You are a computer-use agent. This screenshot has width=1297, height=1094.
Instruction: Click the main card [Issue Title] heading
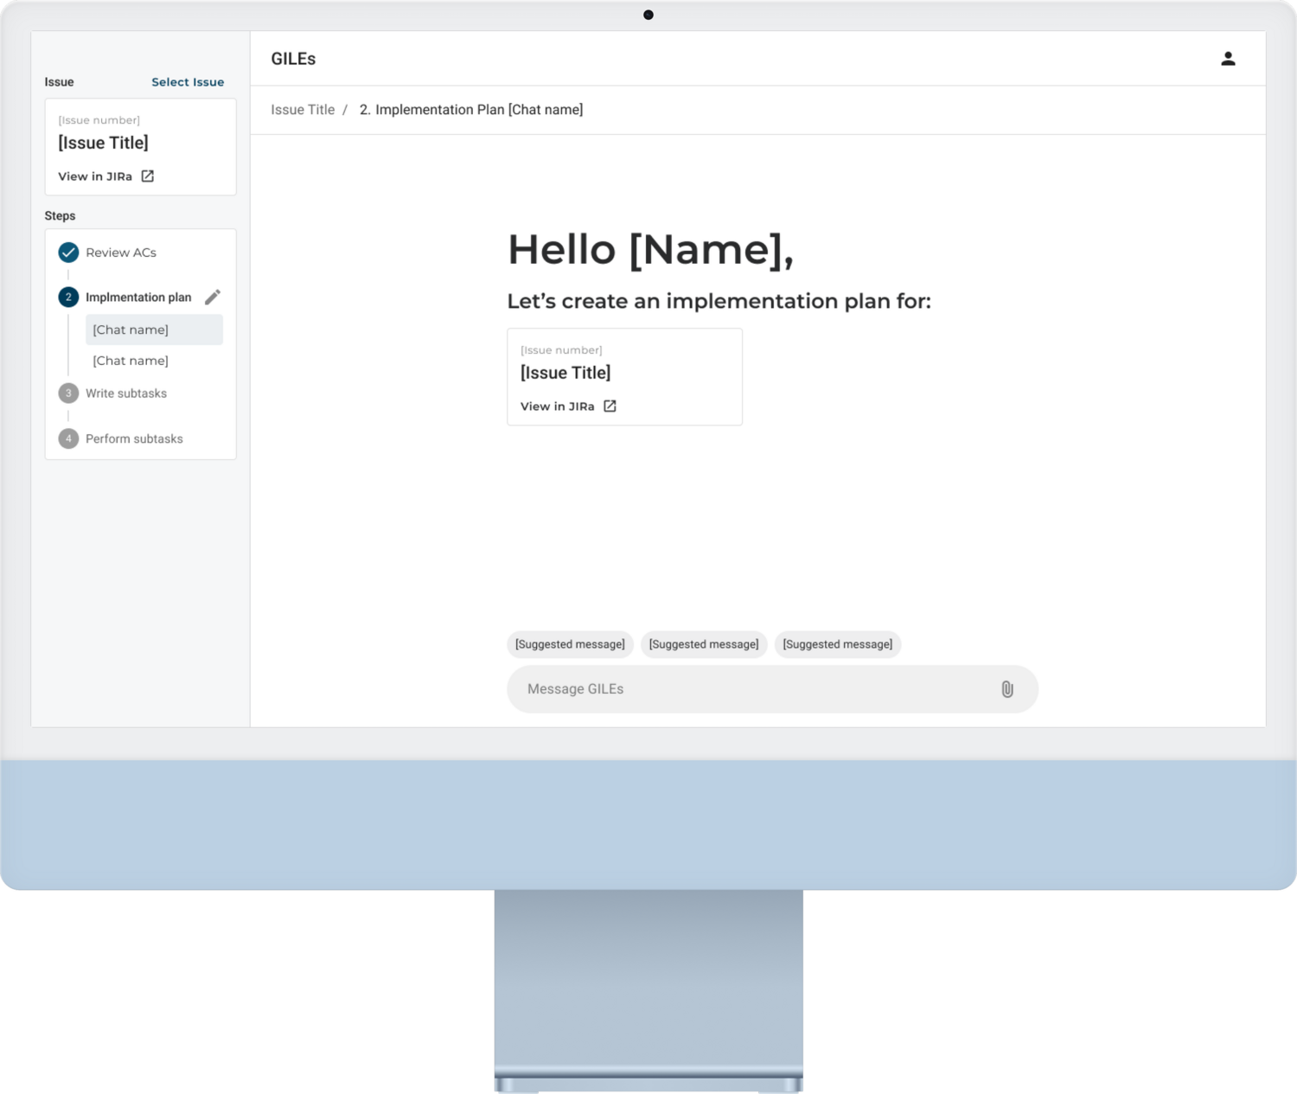(565, 373)
